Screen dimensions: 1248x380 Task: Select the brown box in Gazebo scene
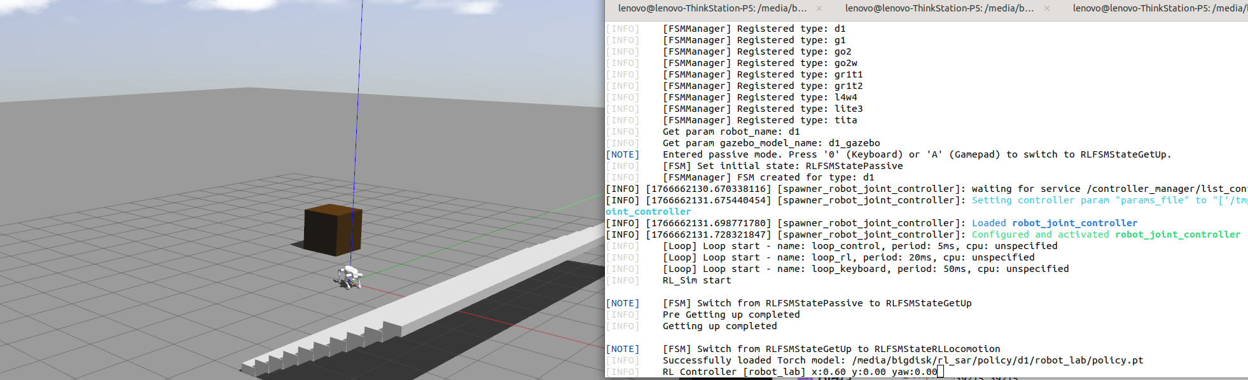(x=333, y=229)
